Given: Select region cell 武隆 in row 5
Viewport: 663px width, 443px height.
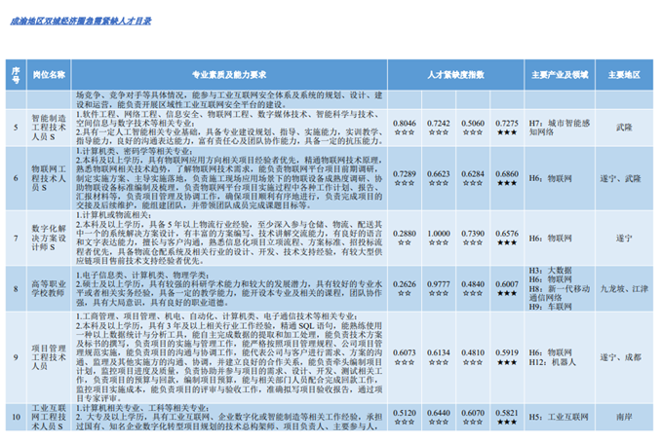Looking at the screenshot, I should [x=624, y=128].
